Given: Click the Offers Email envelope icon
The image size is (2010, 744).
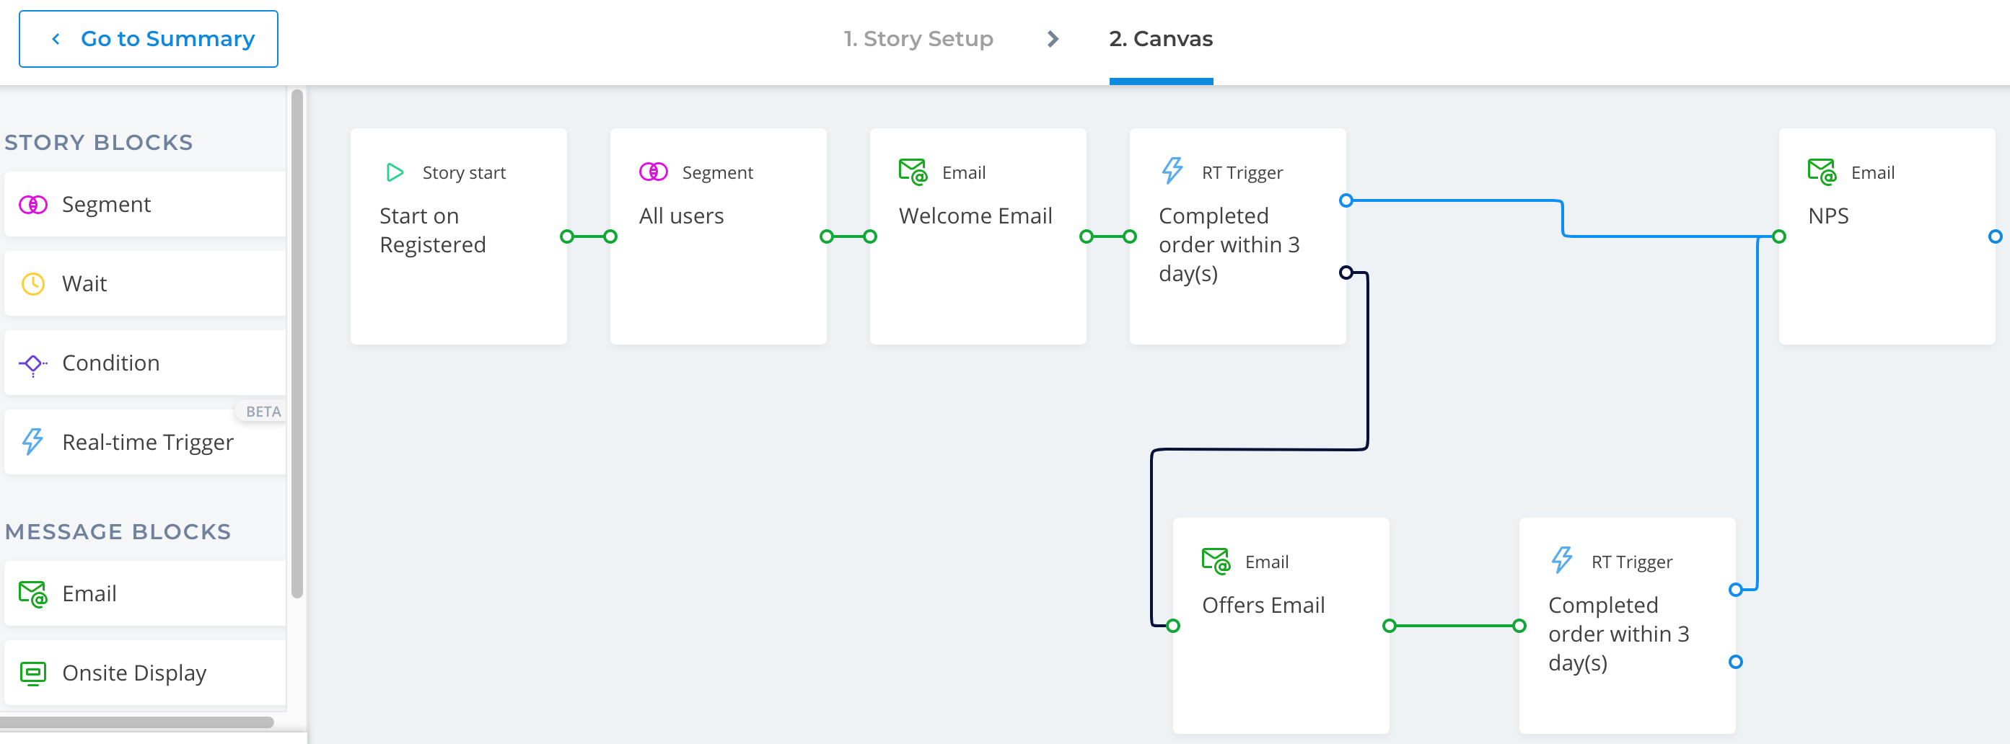Looking at the screenshot, I should [1216, 561].
